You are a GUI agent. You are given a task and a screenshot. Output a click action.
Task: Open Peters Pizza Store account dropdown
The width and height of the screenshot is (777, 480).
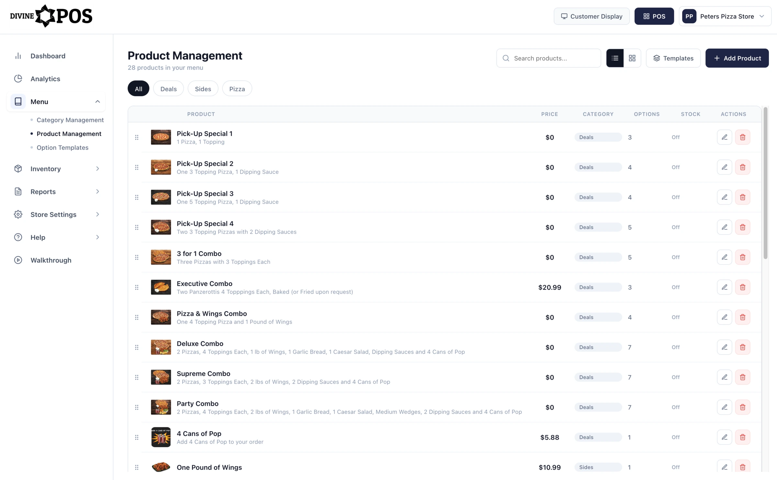coord(725,16)
